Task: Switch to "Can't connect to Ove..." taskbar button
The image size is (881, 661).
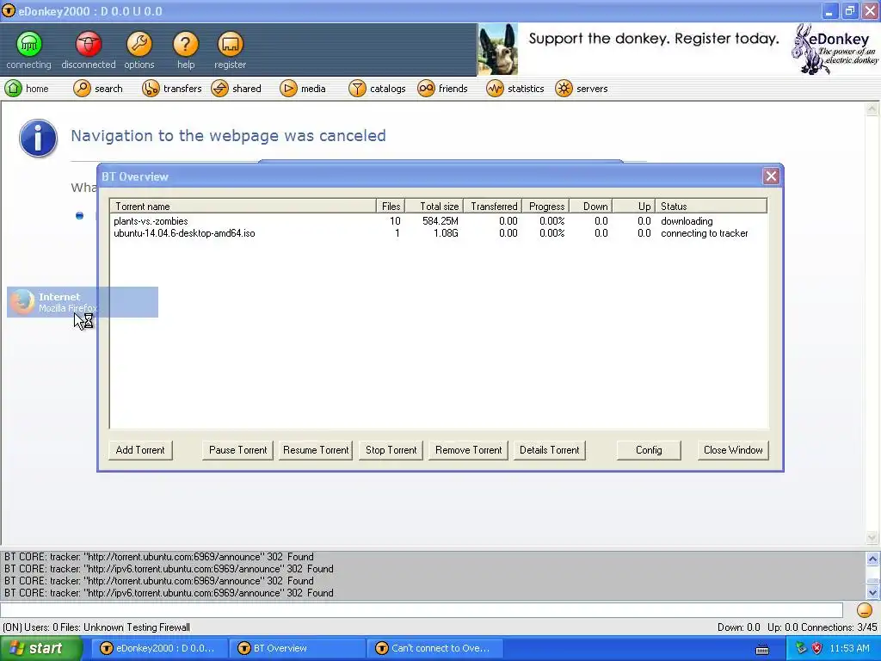Action: 434,648
